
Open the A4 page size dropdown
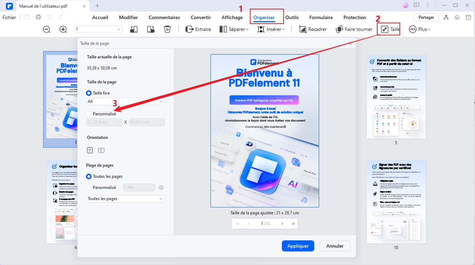[x=126, y=101]
